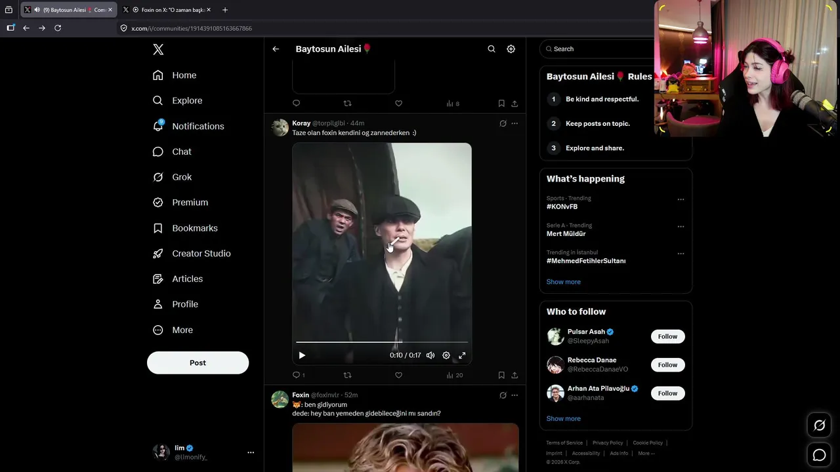Switch to the Foxin on X browser tab
The height and width of the screenshot is (472, 840).
point(167,10)
